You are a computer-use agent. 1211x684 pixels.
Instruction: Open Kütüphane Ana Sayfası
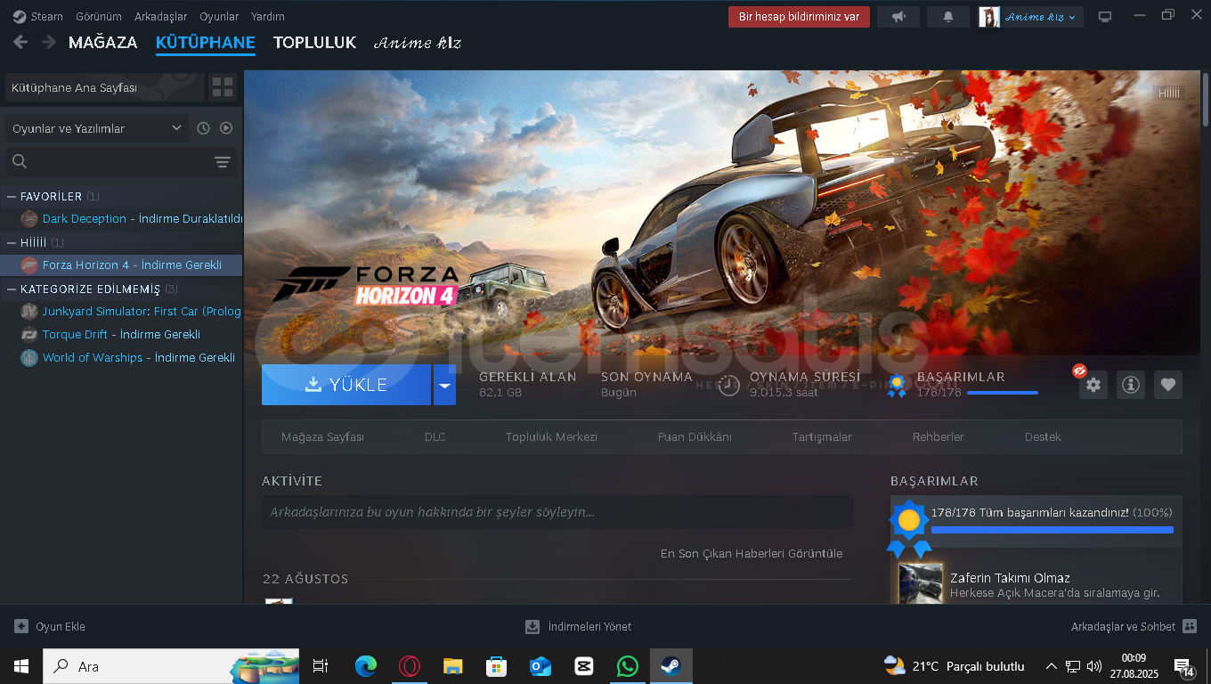tap(104, 87)
